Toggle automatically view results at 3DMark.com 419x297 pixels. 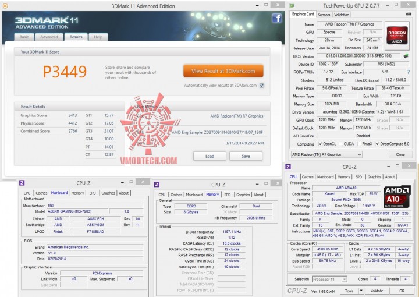262,86
